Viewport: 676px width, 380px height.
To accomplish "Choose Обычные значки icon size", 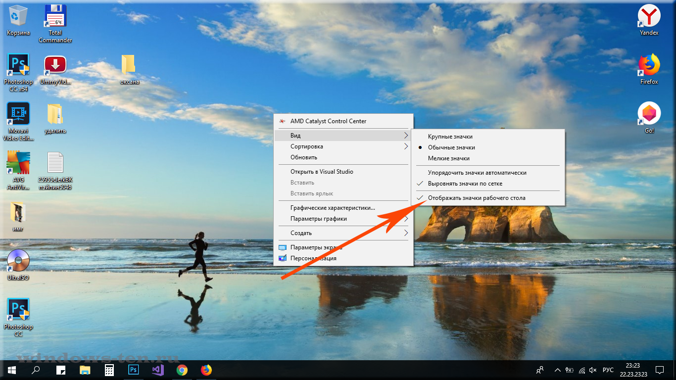I will (487, 147).
